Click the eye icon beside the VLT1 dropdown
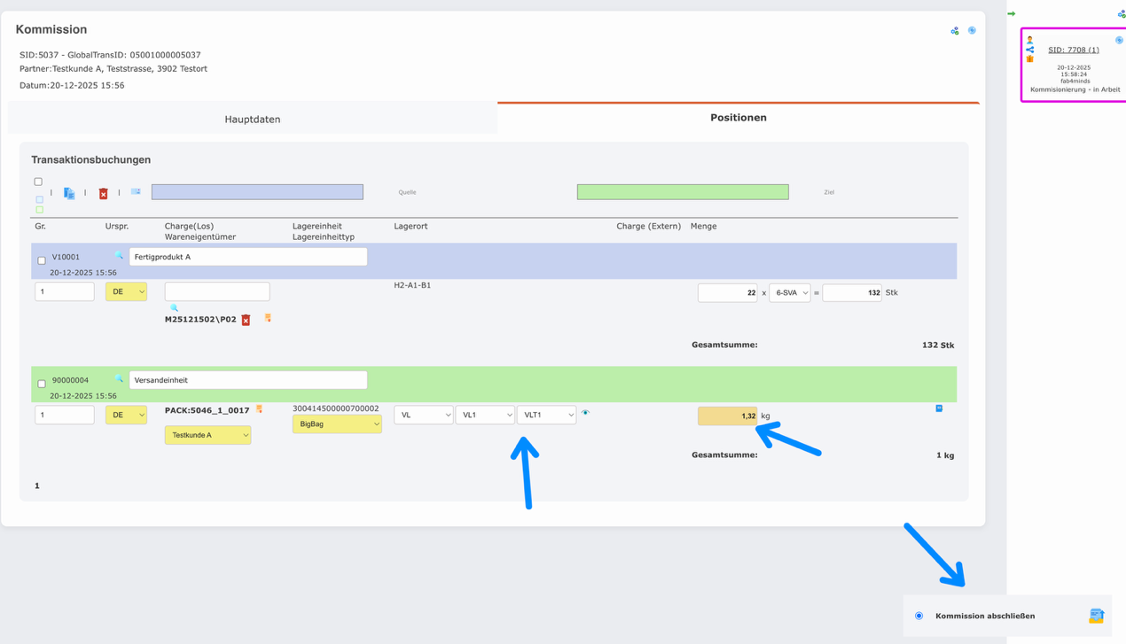The image size is (1126, 644). point(584,414)
